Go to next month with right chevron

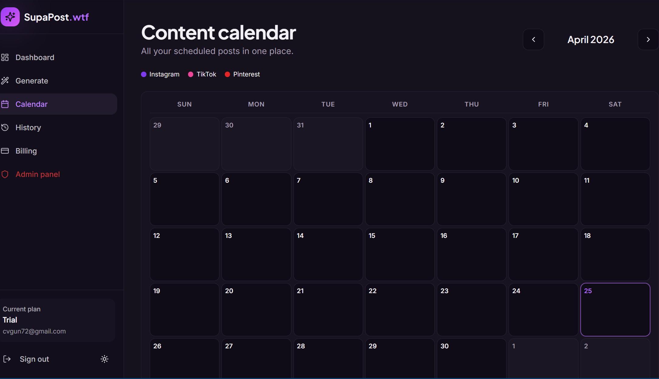point(648,39)
